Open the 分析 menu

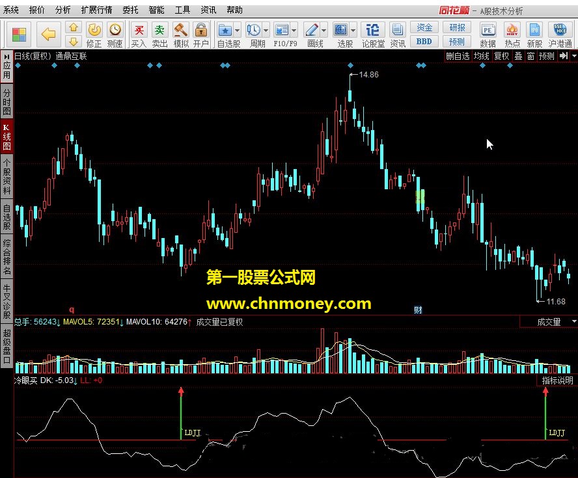pyautogui.click(x=62, y=10)
